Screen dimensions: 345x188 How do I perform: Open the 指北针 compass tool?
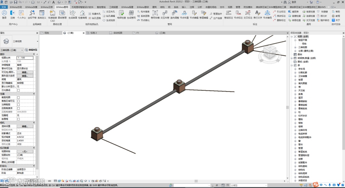point(322,16)
